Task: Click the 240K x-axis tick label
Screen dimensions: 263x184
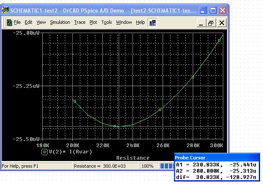Action: (133, 145)
